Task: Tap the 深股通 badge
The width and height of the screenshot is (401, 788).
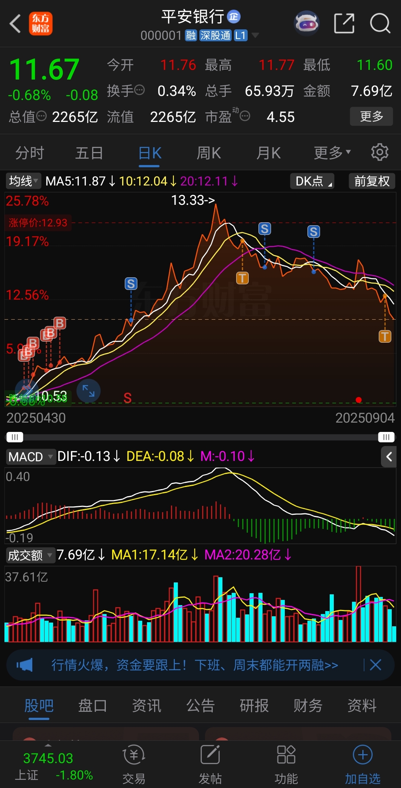Action: [x=215, y=36]
